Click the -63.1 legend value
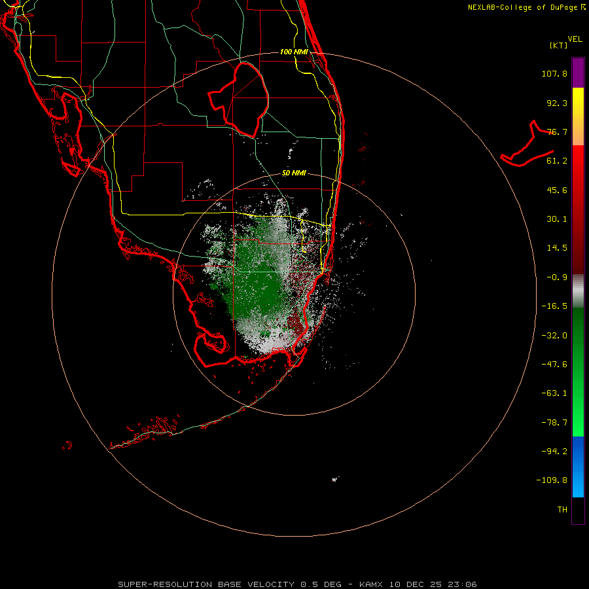The height and width of the screenshot is (589, 589). tap(554, 393)
